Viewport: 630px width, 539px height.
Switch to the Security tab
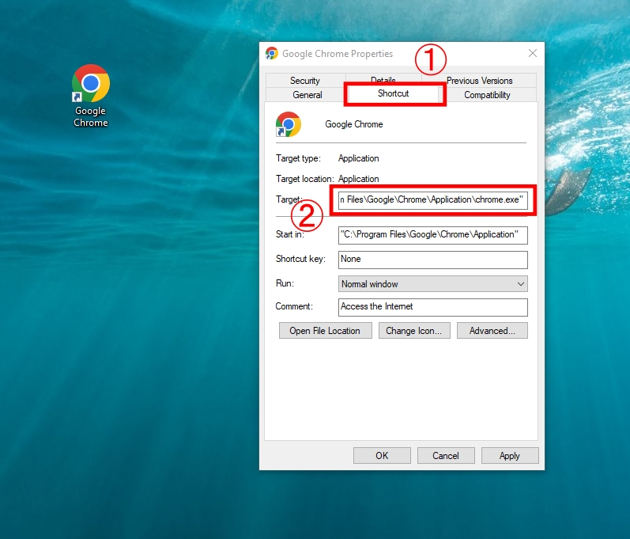pos(305,81)
